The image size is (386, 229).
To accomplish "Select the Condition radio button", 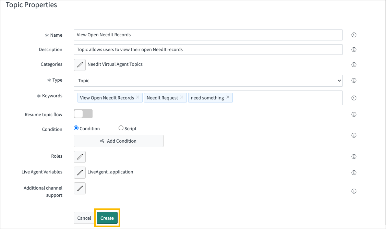I will (x=76, y=128).
